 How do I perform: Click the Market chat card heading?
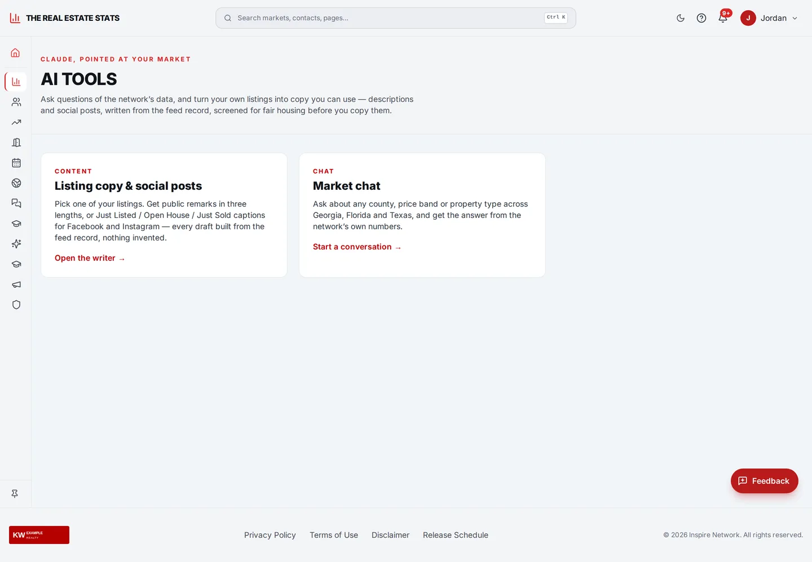[x=347, y=186]
